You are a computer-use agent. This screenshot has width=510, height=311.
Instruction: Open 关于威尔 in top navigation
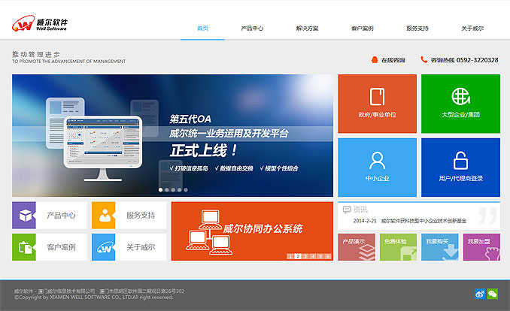tap(472, 29)
